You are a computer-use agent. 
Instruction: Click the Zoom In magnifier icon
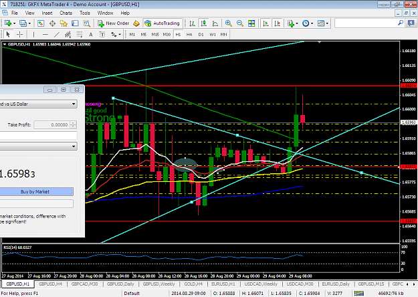coord(229,23)
